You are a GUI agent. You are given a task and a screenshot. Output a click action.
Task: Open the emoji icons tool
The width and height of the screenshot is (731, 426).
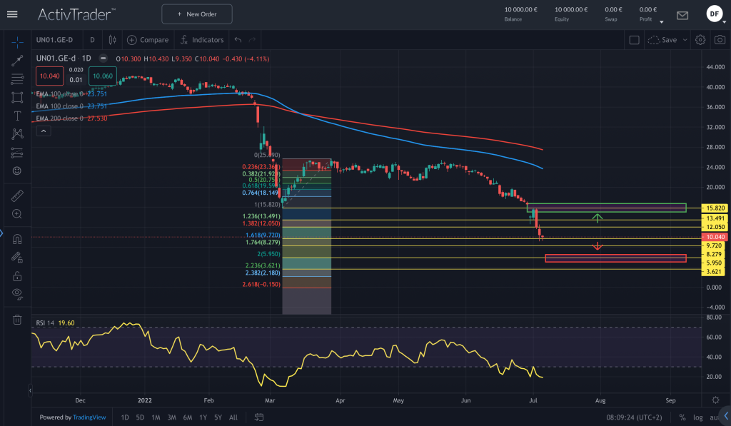pos(17,171)
